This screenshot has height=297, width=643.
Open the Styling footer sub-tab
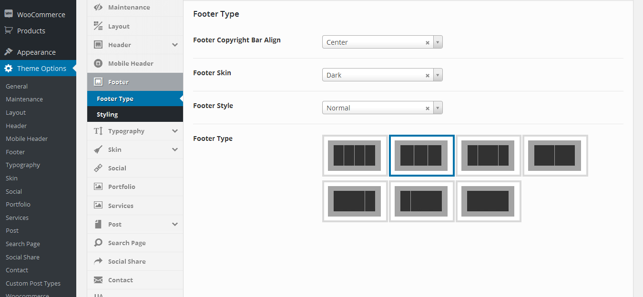tap(108, 114)
